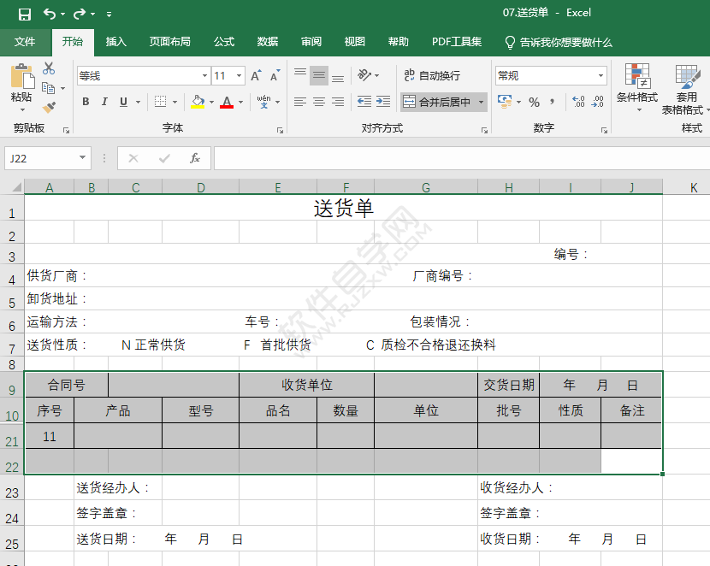Switch to the 插入 ribbon tab
This screenshot has height=566, width=710.
(x=116, y=42)
